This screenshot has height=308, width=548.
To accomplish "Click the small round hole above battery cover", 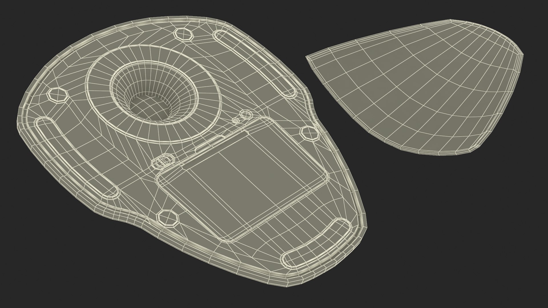I will pyautogui.click(x=246, y=115).
